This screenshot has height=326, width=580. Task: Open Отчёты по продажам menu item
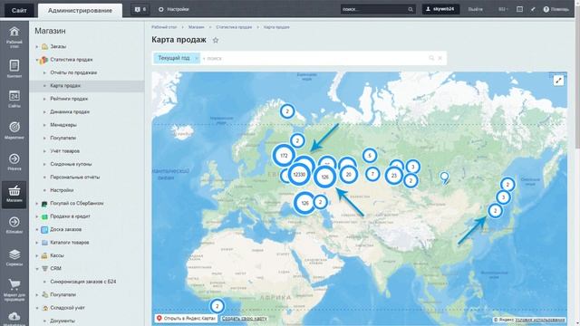tap(73, 72)
